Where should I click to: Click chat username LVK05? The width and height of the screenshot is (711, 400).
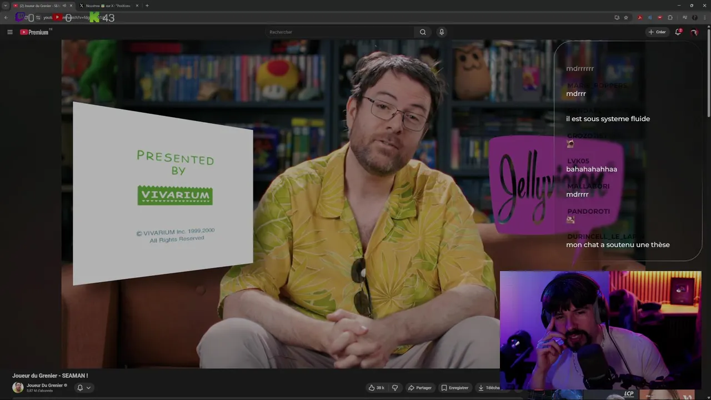[x=578, y=161]
